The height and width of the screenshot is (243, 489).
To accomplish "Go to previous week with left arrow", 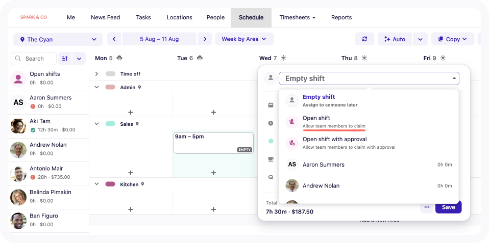I will coord(114,39).
